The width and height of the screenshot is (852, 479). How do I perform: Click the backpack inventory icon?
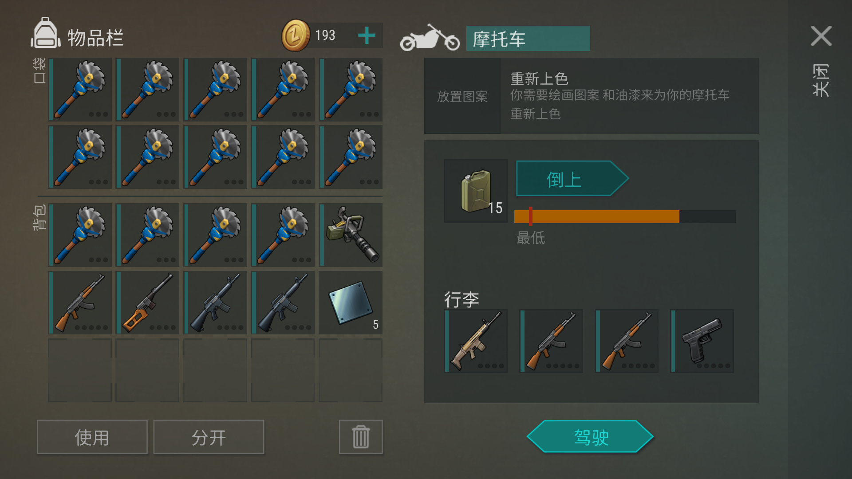coord(45,33)
